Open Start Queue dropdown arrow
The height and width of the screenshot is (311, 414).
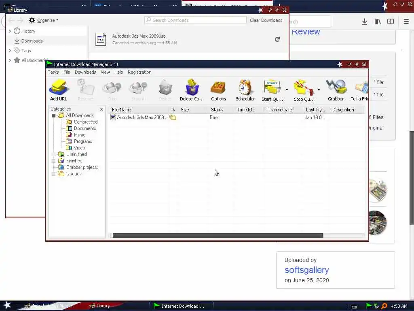click(x=287, y=90)
